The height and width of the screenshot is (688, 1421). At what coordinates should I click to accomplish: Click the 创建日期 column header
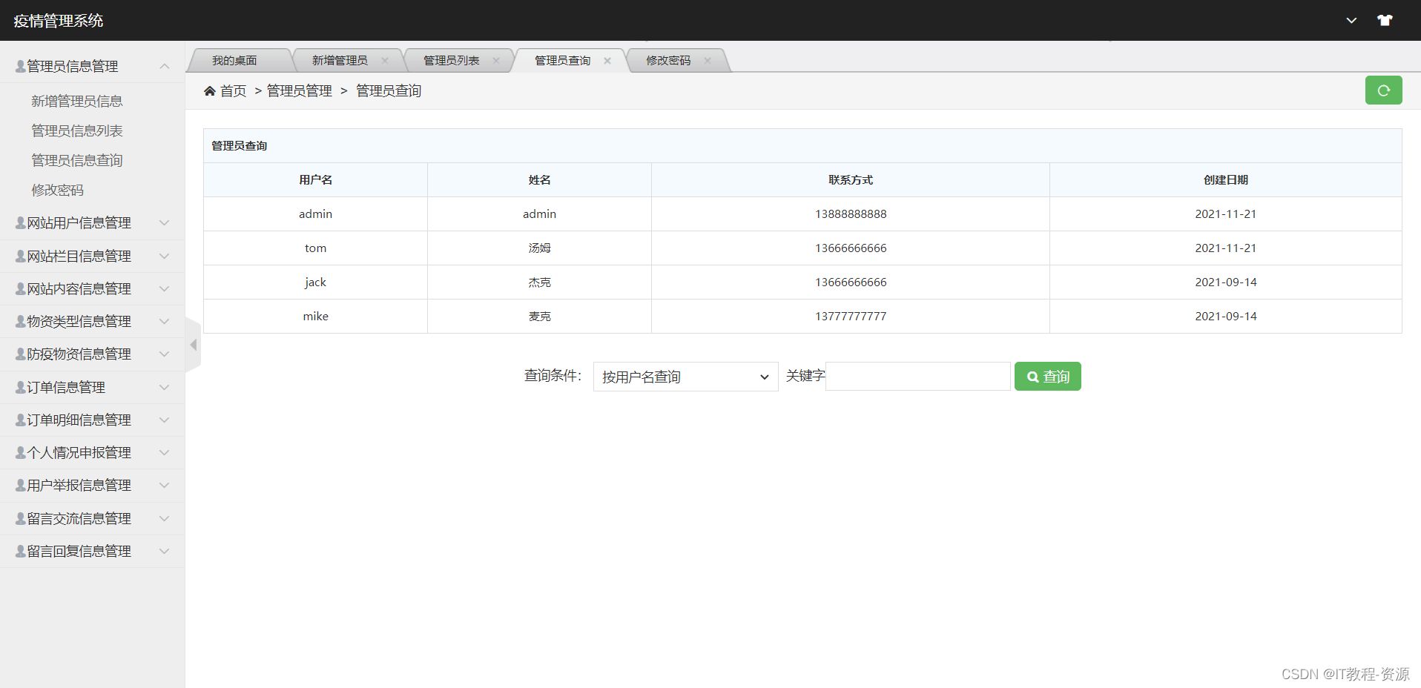[x=1226, y=180]
